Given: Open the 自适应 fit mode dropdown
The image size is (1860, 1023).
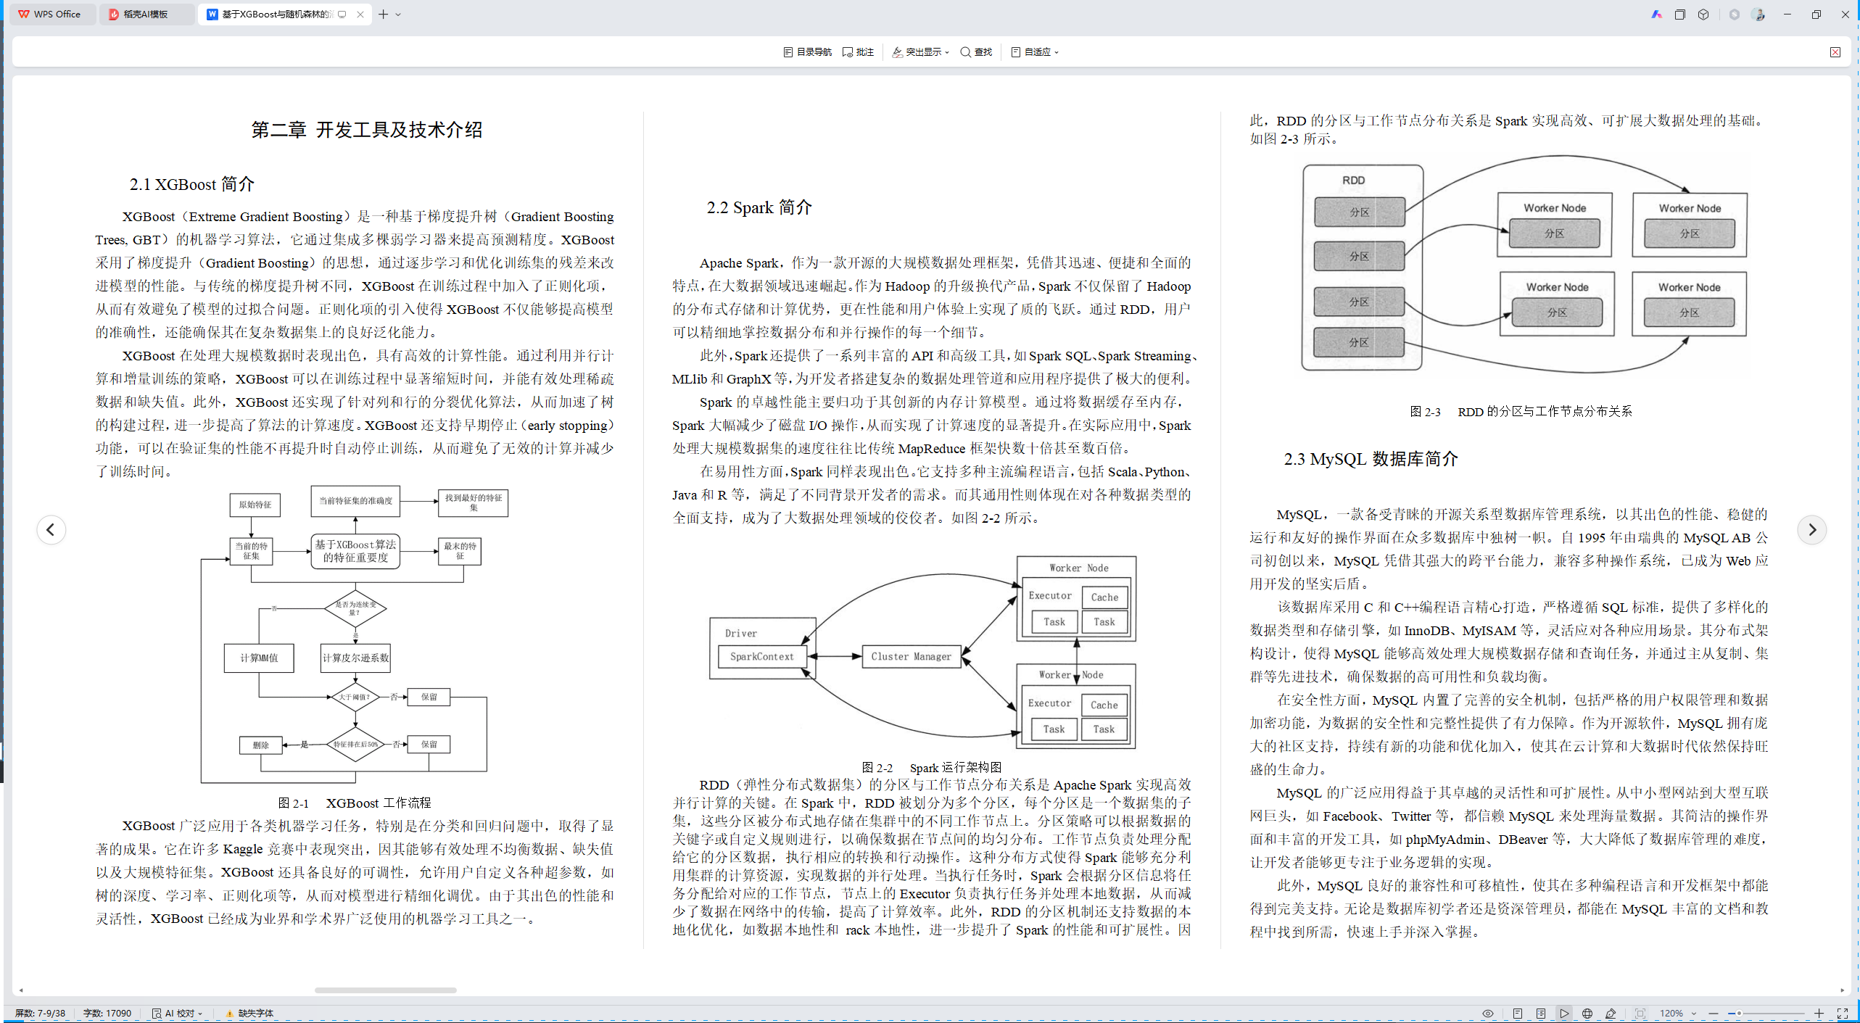Looking at the screenshot, I should coord(1036,52).
